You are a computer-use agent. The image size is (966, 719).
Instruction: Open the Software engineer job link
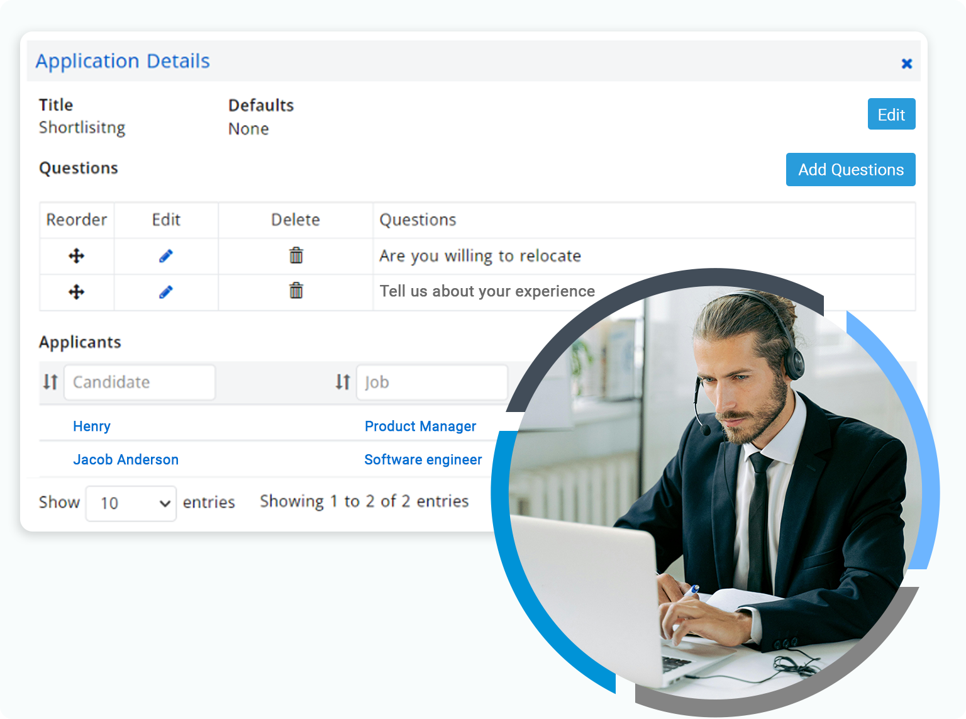click(423, 459)
